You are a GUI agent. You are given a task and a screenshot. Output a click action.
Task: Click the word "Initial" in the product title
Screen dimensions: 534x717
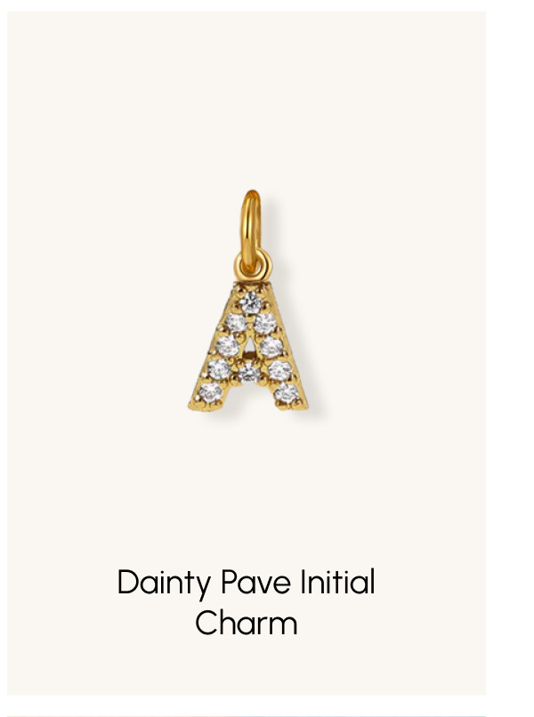click(338, 582)
